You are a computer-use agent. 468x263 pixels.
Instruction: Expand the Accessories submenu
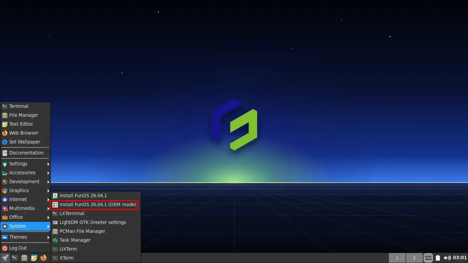coord(25,173)
